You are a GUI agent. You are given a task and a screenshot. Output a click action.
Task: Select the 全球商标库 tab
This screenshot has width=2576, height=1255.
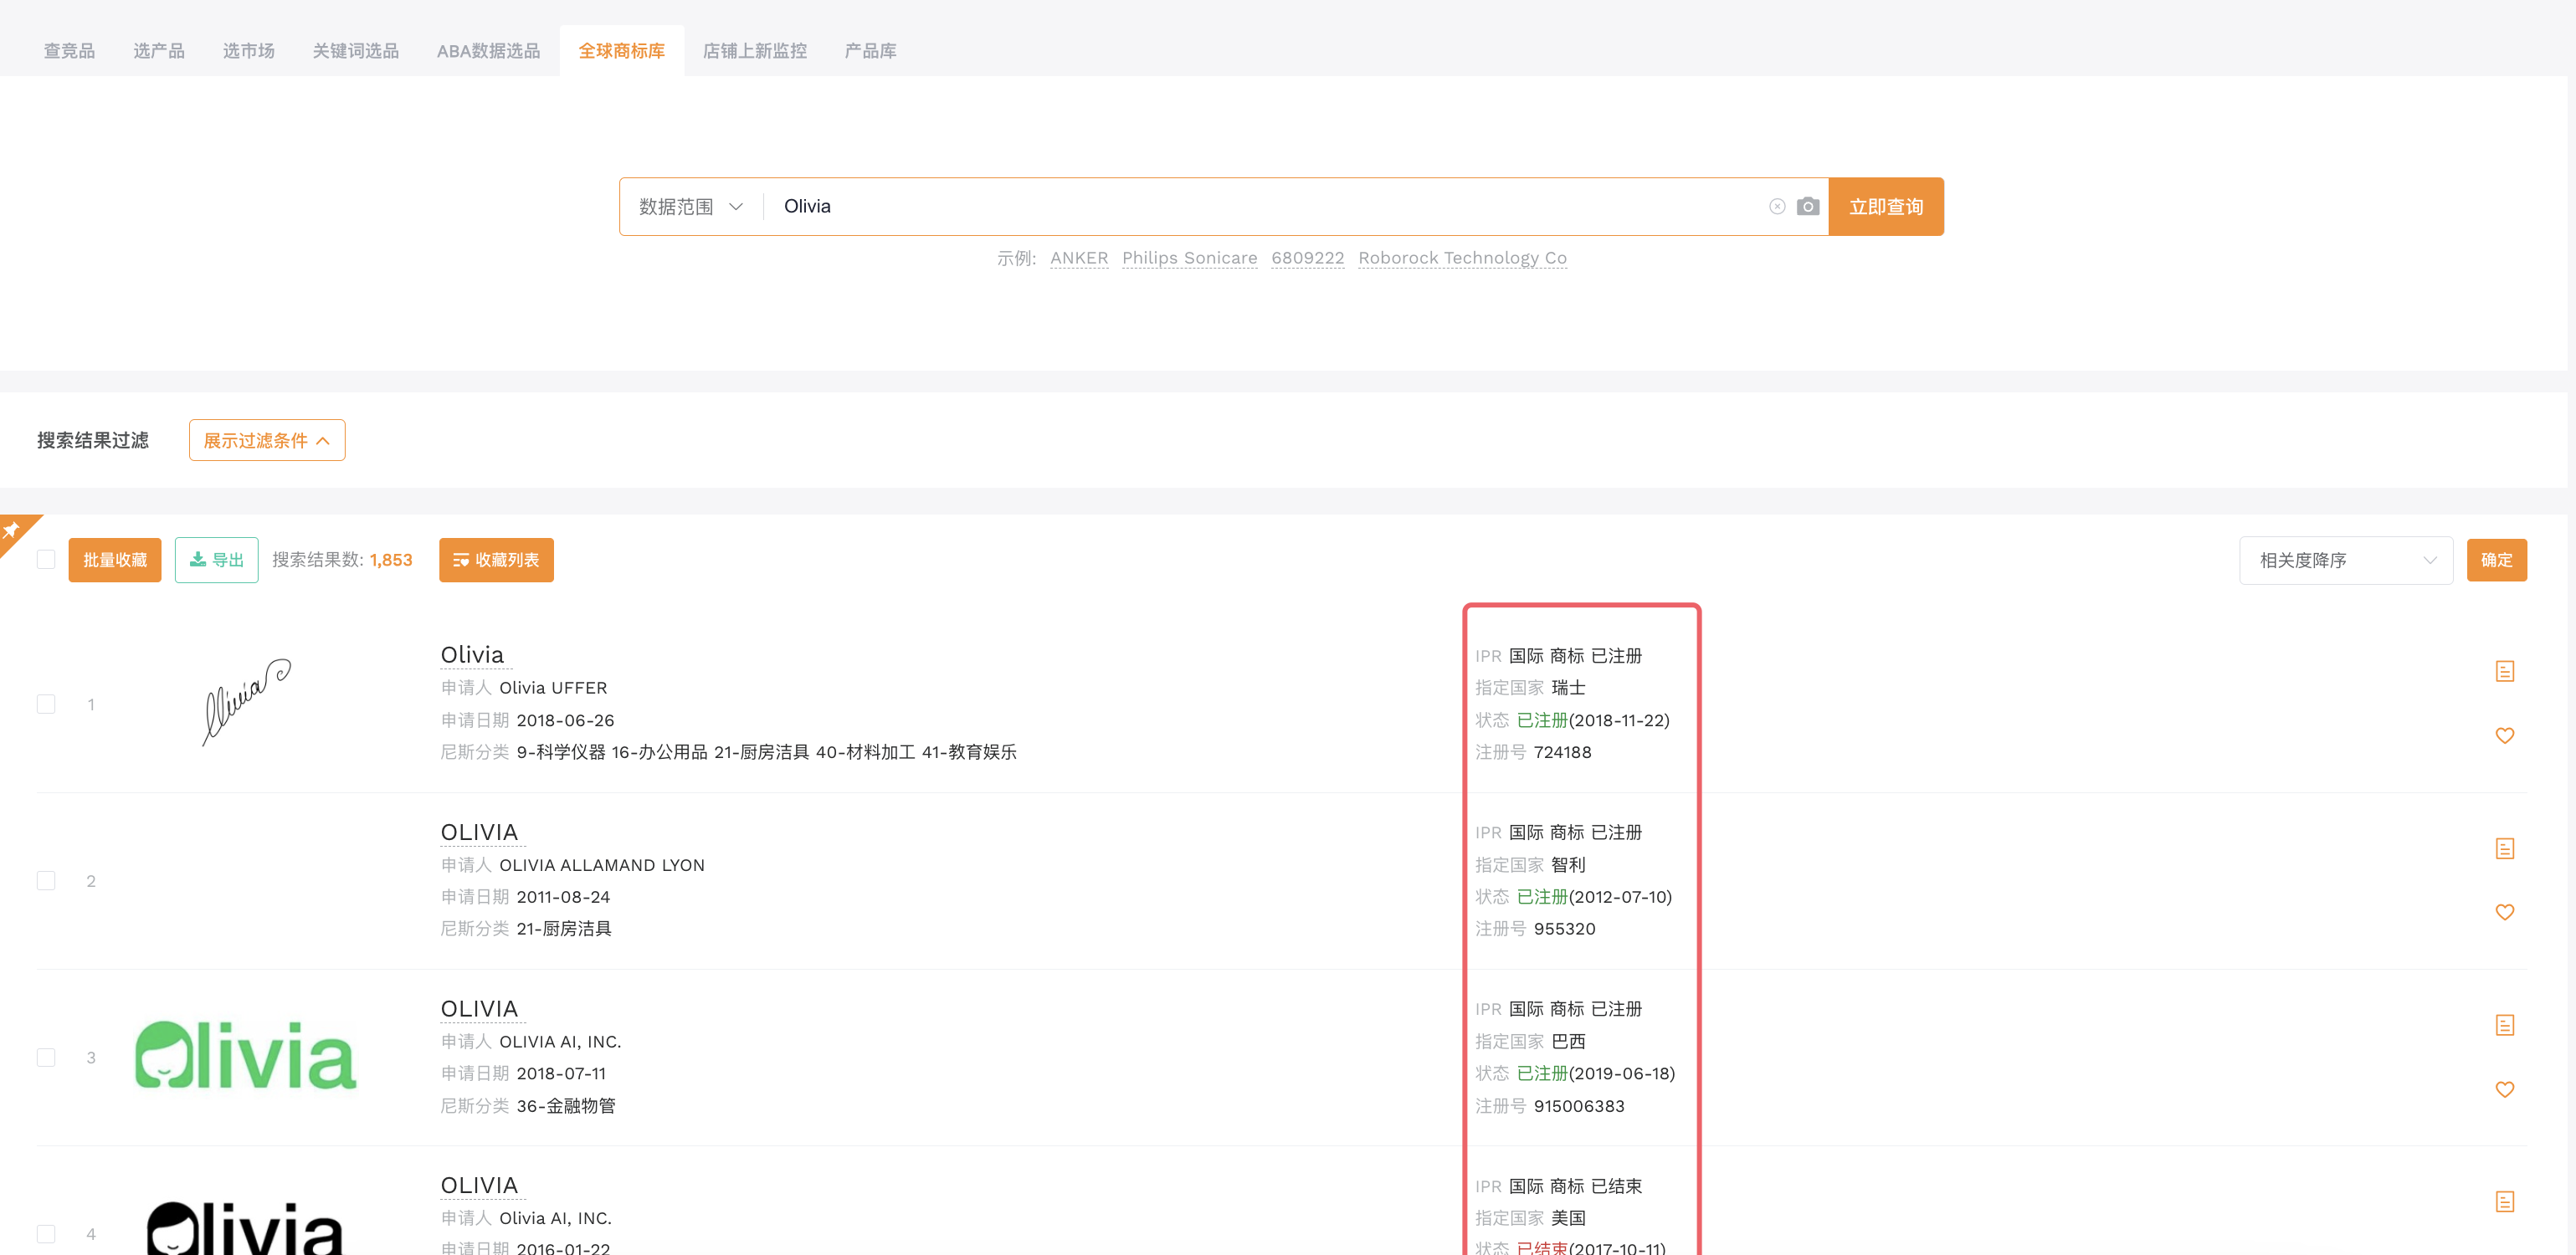[622, 51]
